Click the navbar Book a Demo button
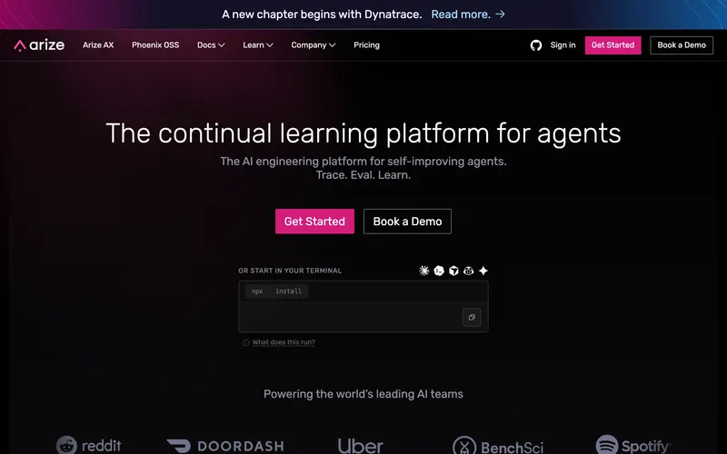727x454 pixels. [682, 44]
